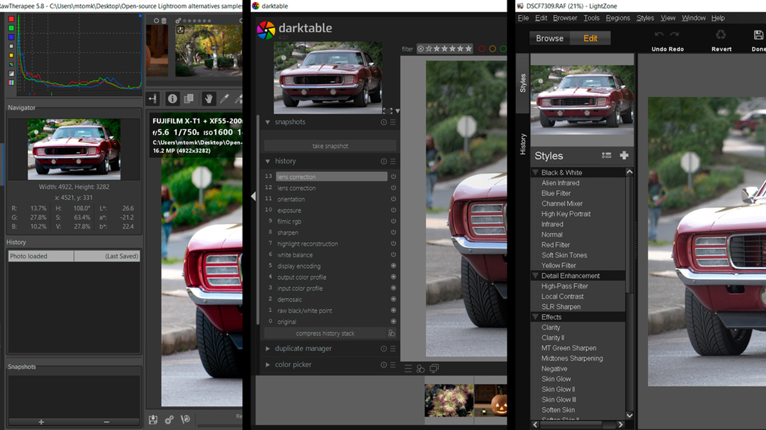The image size is (766, 430).
Task: Toggle green histogram channel in RawTherapee
Action: pos(11,28)
